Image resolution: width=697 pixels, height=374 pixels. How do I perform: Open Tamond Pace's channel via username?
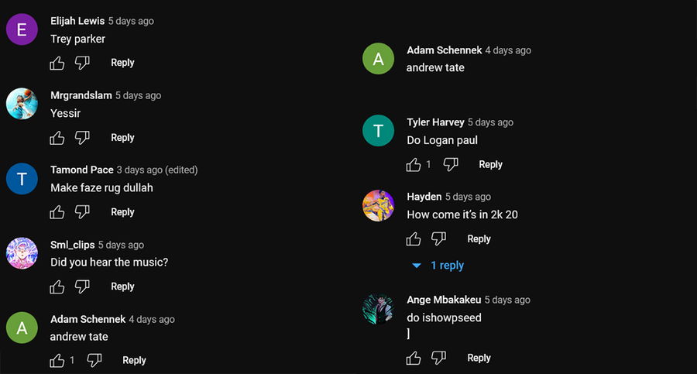(x=81, y=170)
